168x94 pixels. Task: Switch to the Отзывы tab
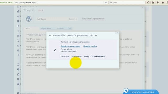pos(64,28)
